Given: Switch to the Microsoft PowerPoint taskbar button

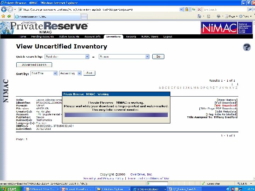Looking at the screenshot, I should [78, 189].
